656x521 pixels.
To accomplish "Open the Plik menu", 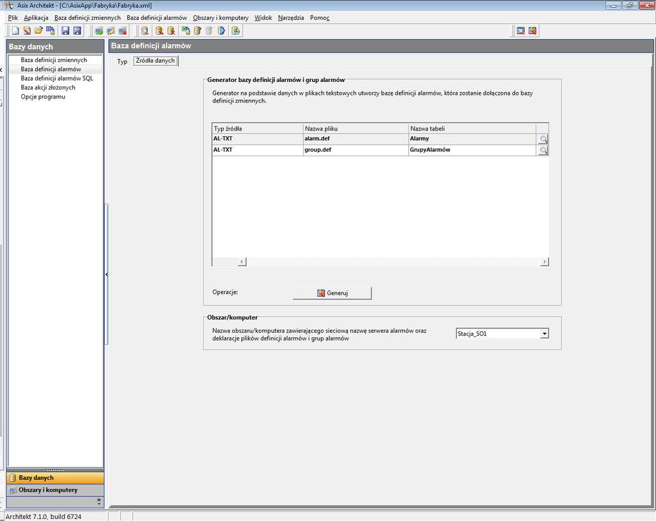I will 13,17.
